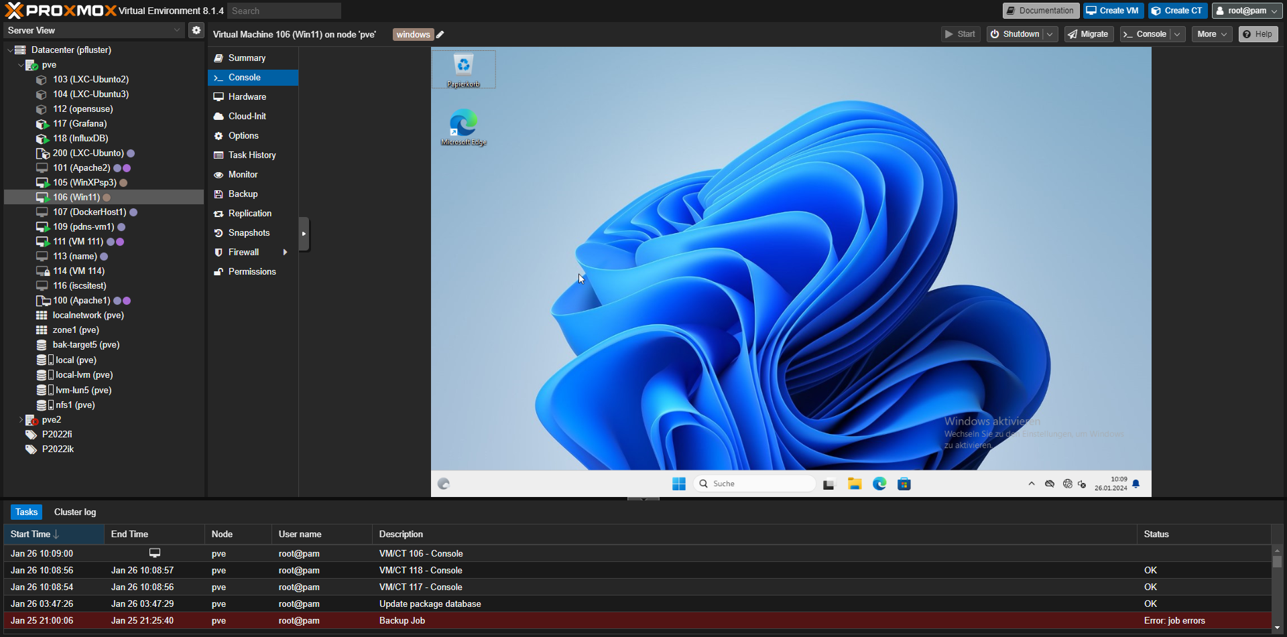Sort tasks by Status column header
Image resolution: width=1287 pixels, height=637 pixels.
click(x=1204, y=535)
